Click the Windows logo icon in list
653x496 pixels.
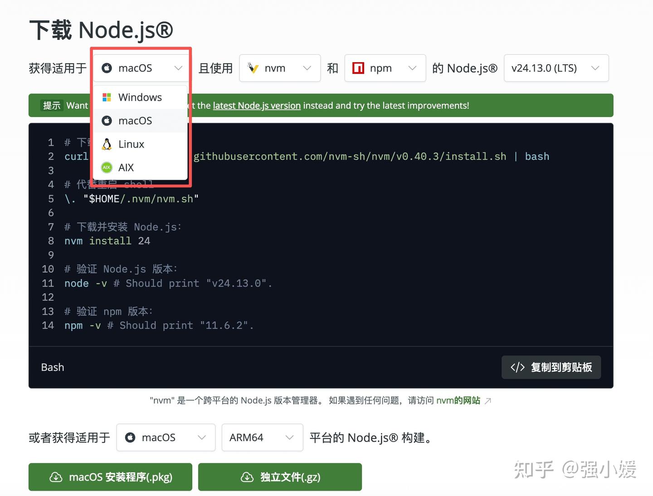pos(107,97)
